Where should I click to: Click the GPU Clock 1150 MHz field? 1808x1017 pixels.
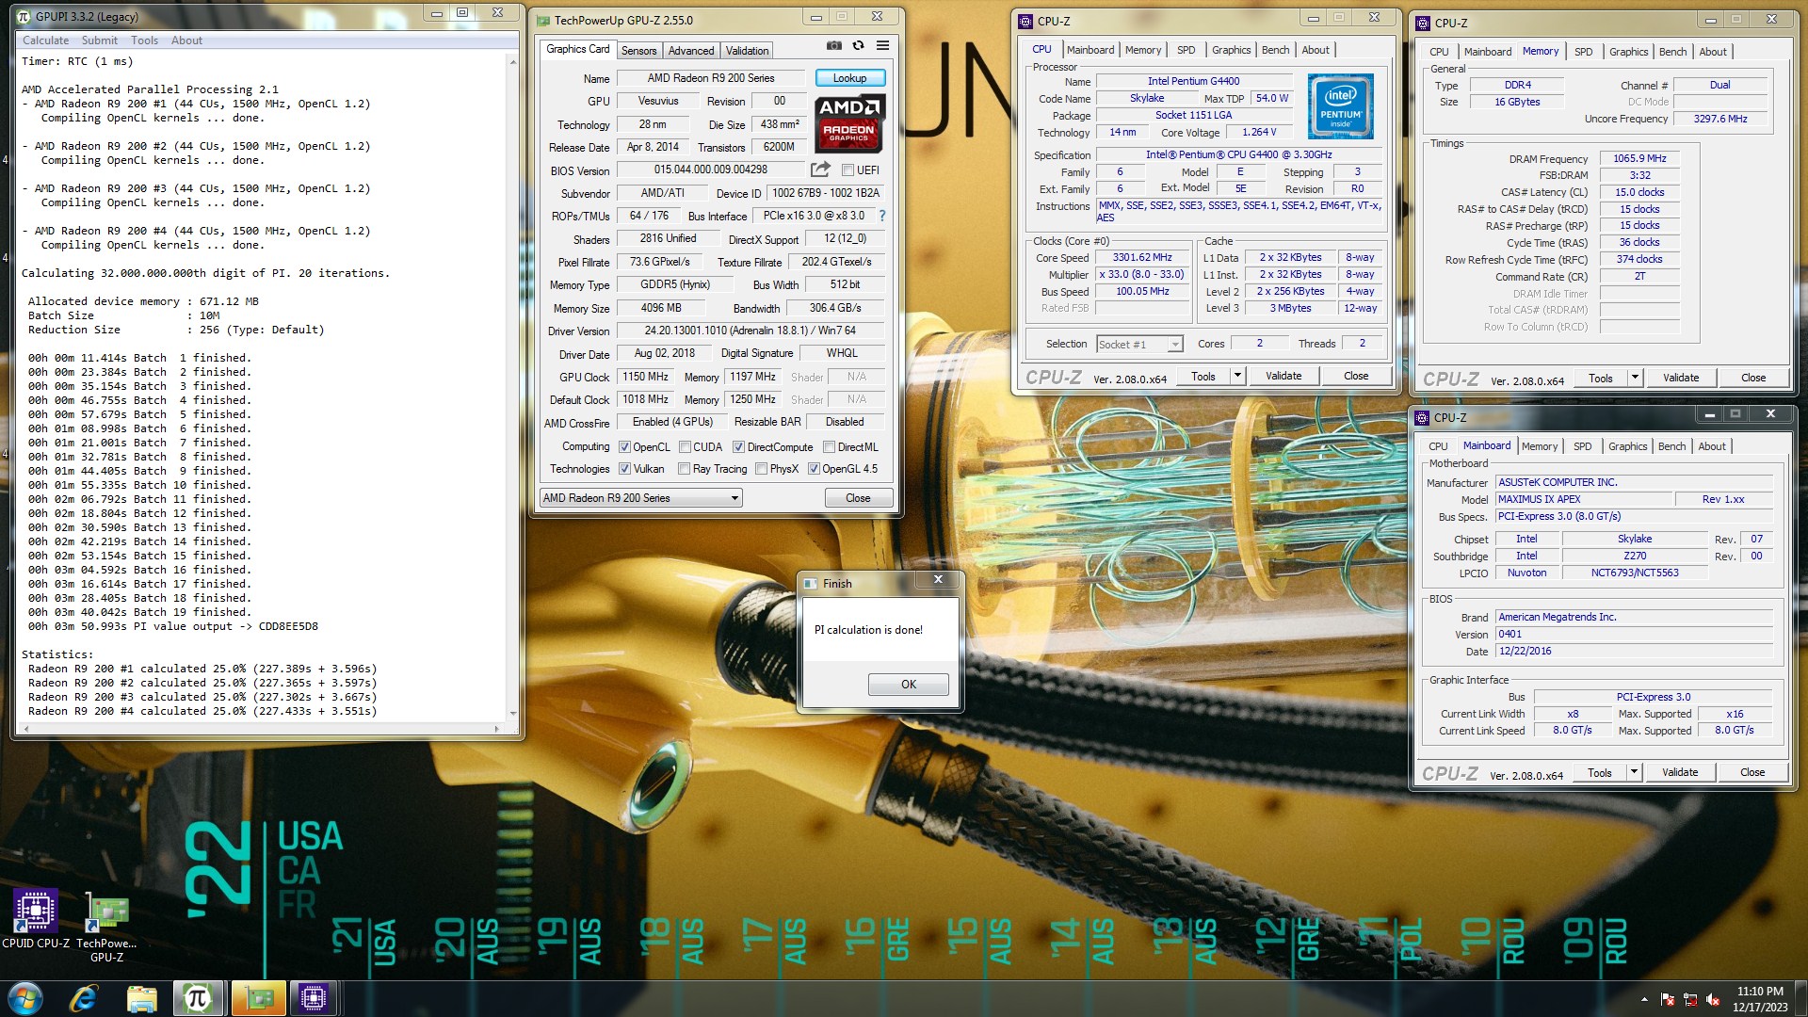tap(645, 377)
